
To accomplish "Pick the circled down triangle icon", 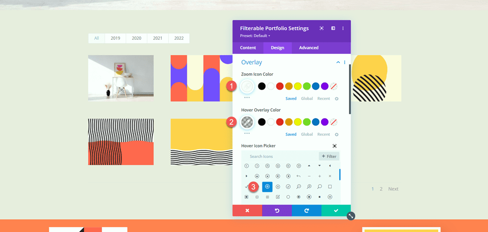I will point(267,176).
